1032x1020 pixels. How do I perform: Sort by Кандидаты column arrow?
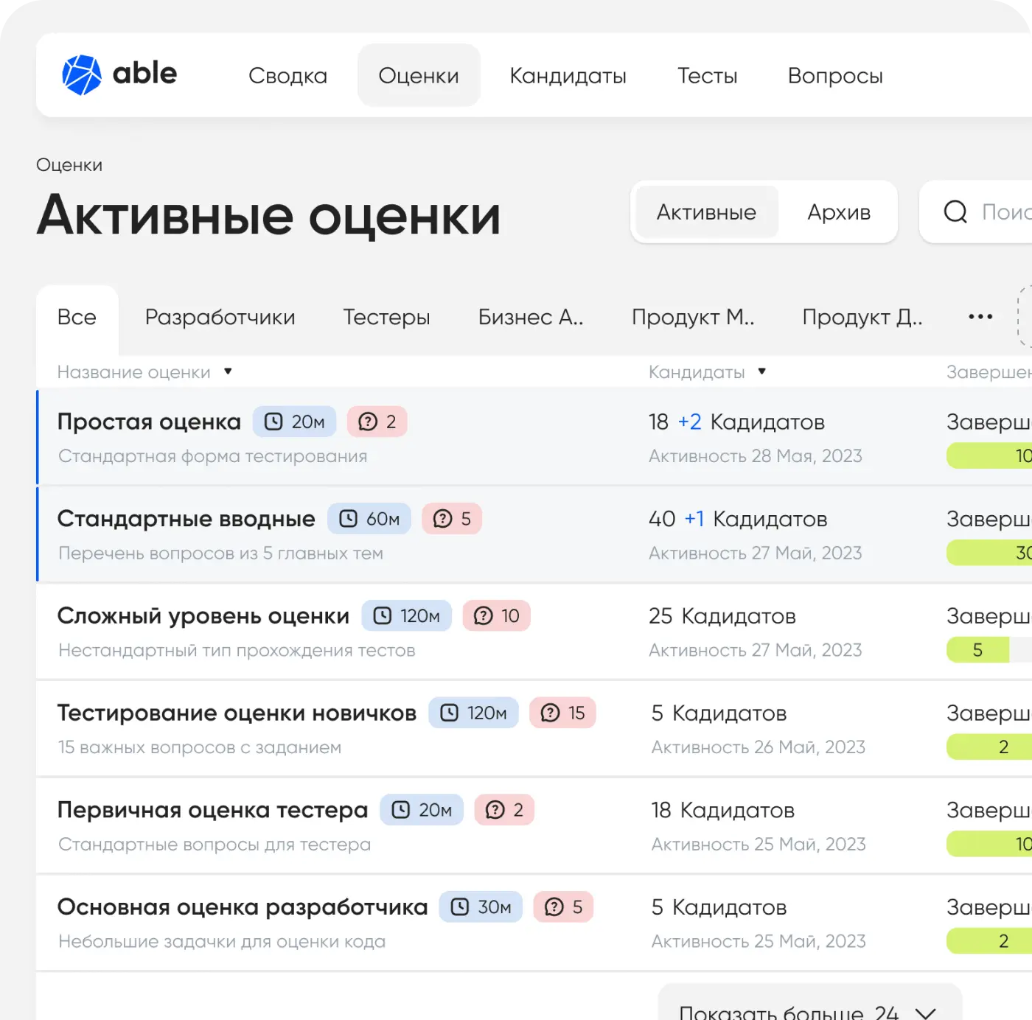click(x=761, y=371)
